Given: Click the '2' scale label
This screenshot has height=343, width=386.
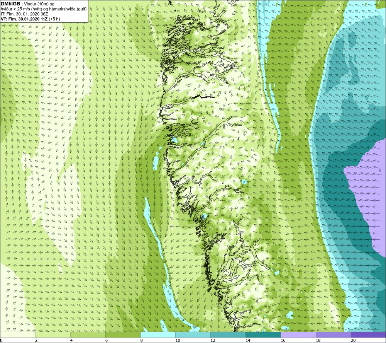Looking at the screenshot, I should 36,340.
